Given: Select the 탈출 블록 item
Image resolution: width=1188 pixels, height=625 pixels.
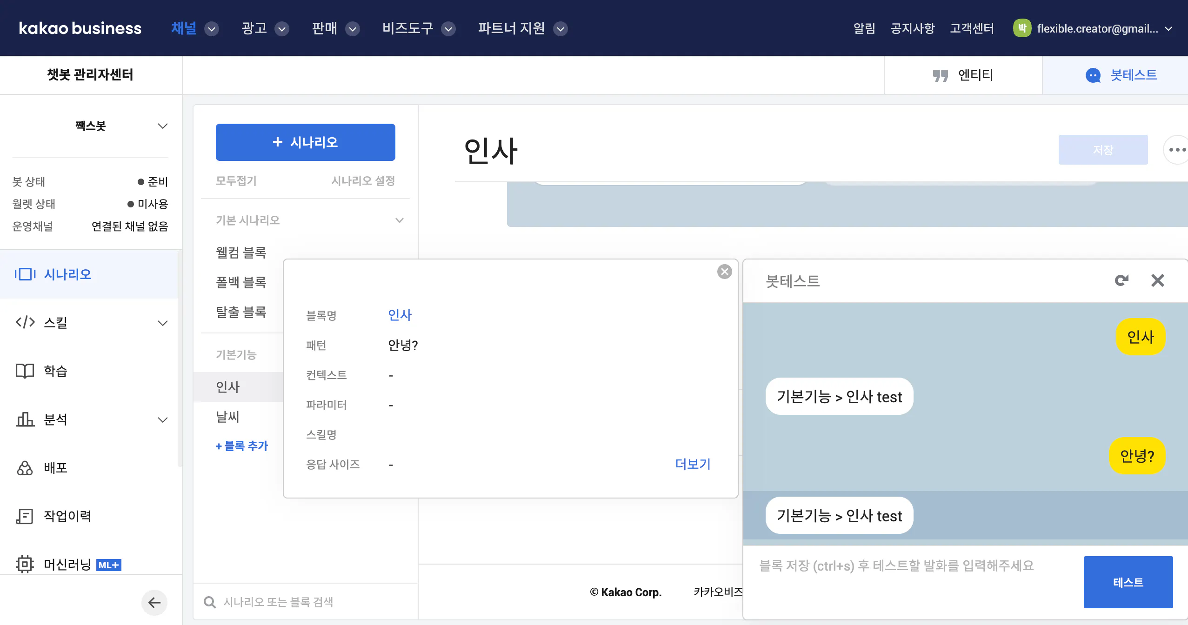Looking at the screenshot, I should pos(241,312).
